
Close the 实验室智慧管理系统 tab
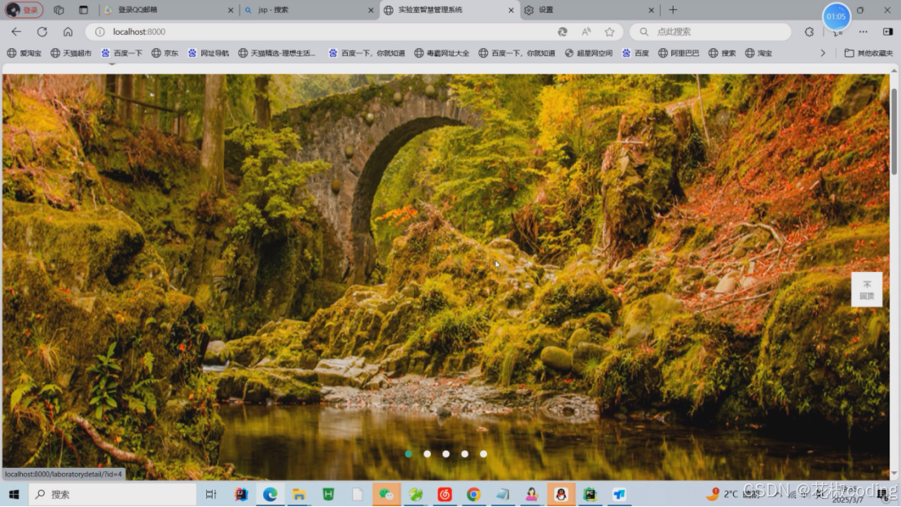[511, 10]
